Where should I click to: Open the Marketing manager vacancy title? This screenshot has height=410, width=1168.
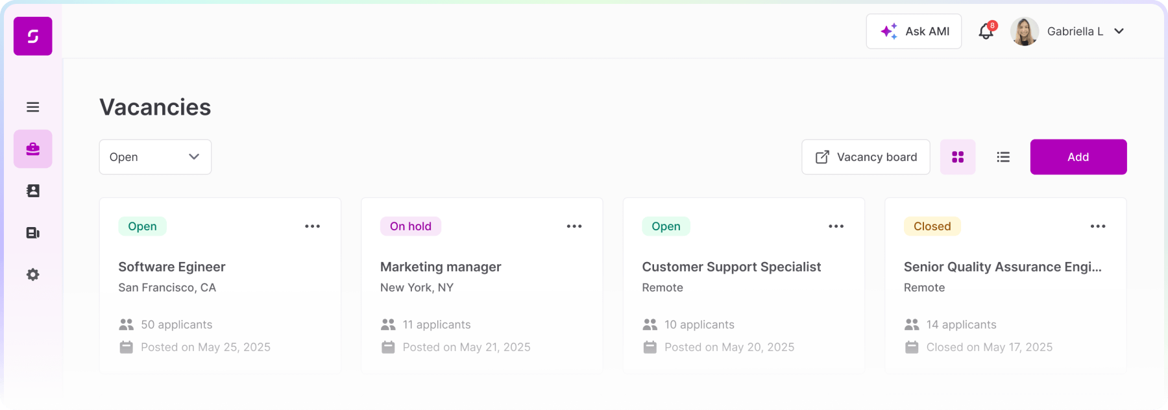(441, 267)
